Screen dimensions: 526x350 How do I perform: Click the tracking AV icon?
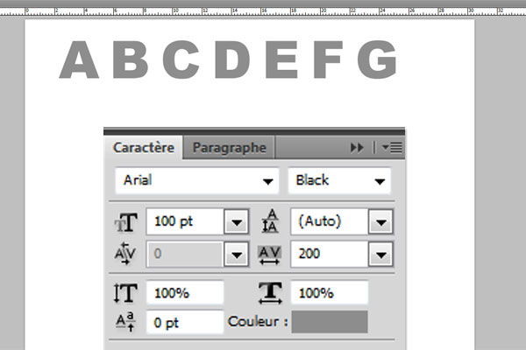tap(269, 255)
